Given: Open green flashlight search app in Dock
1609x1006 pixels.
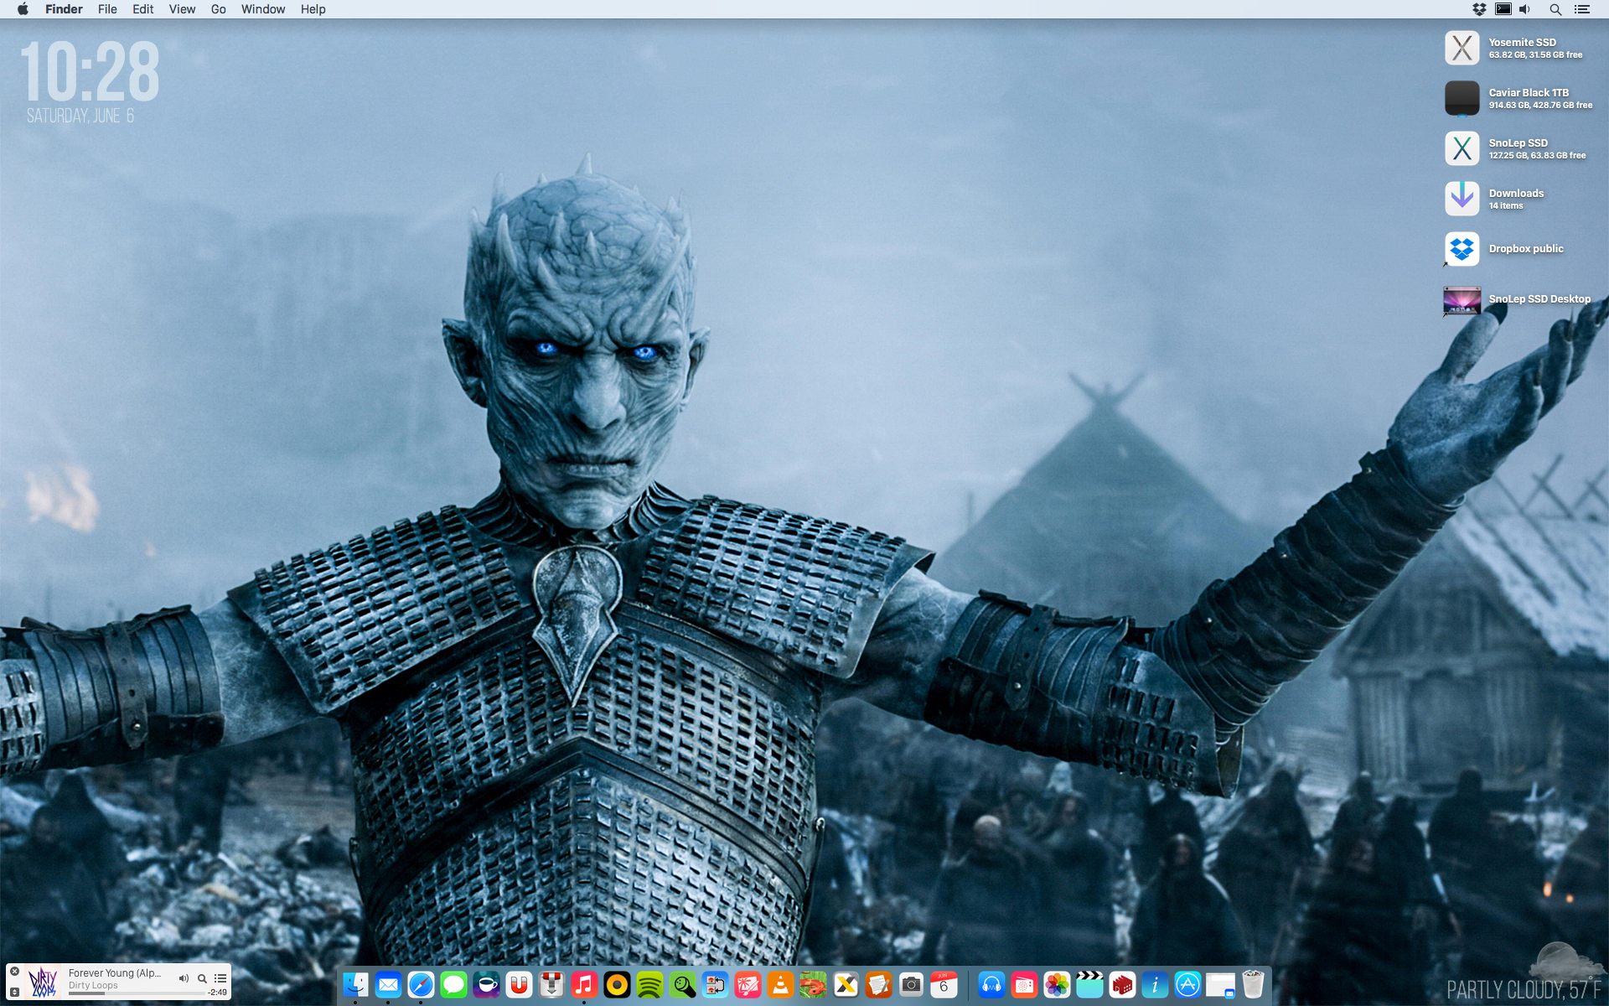Looking at the screenshot, I should point(682,984).
